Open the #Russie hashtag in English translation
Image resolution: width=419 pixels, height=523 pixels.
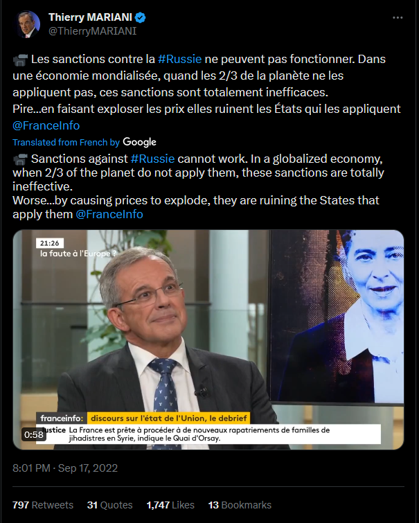pos(152,159)
